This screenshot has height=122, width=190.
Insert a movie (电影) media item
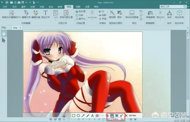[x=103, y=15]
